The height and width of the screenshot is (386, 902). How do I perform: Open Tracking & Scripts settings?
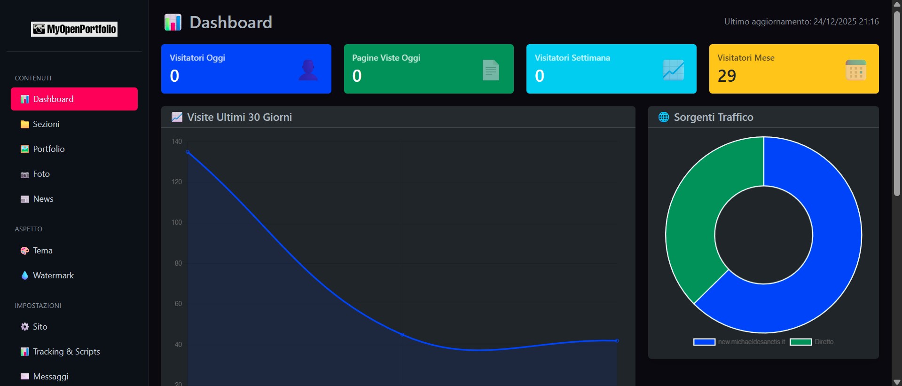[74, 352]
